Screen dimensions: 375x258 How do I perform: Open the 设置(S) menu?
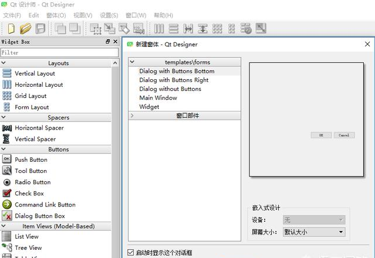point(109,15)
